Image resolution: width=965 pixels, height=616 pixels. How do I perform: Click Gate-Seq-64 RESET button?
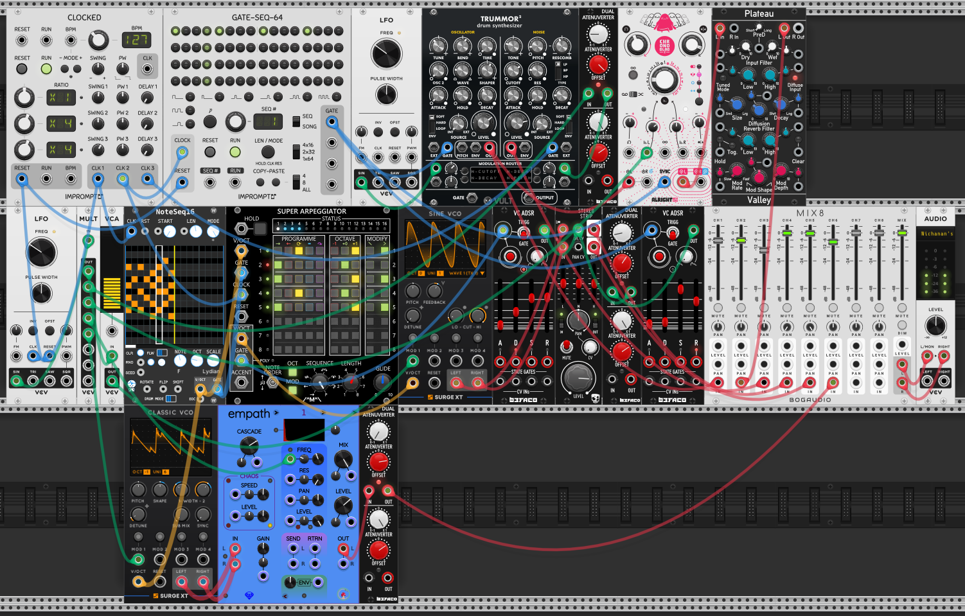coord(210,152)
